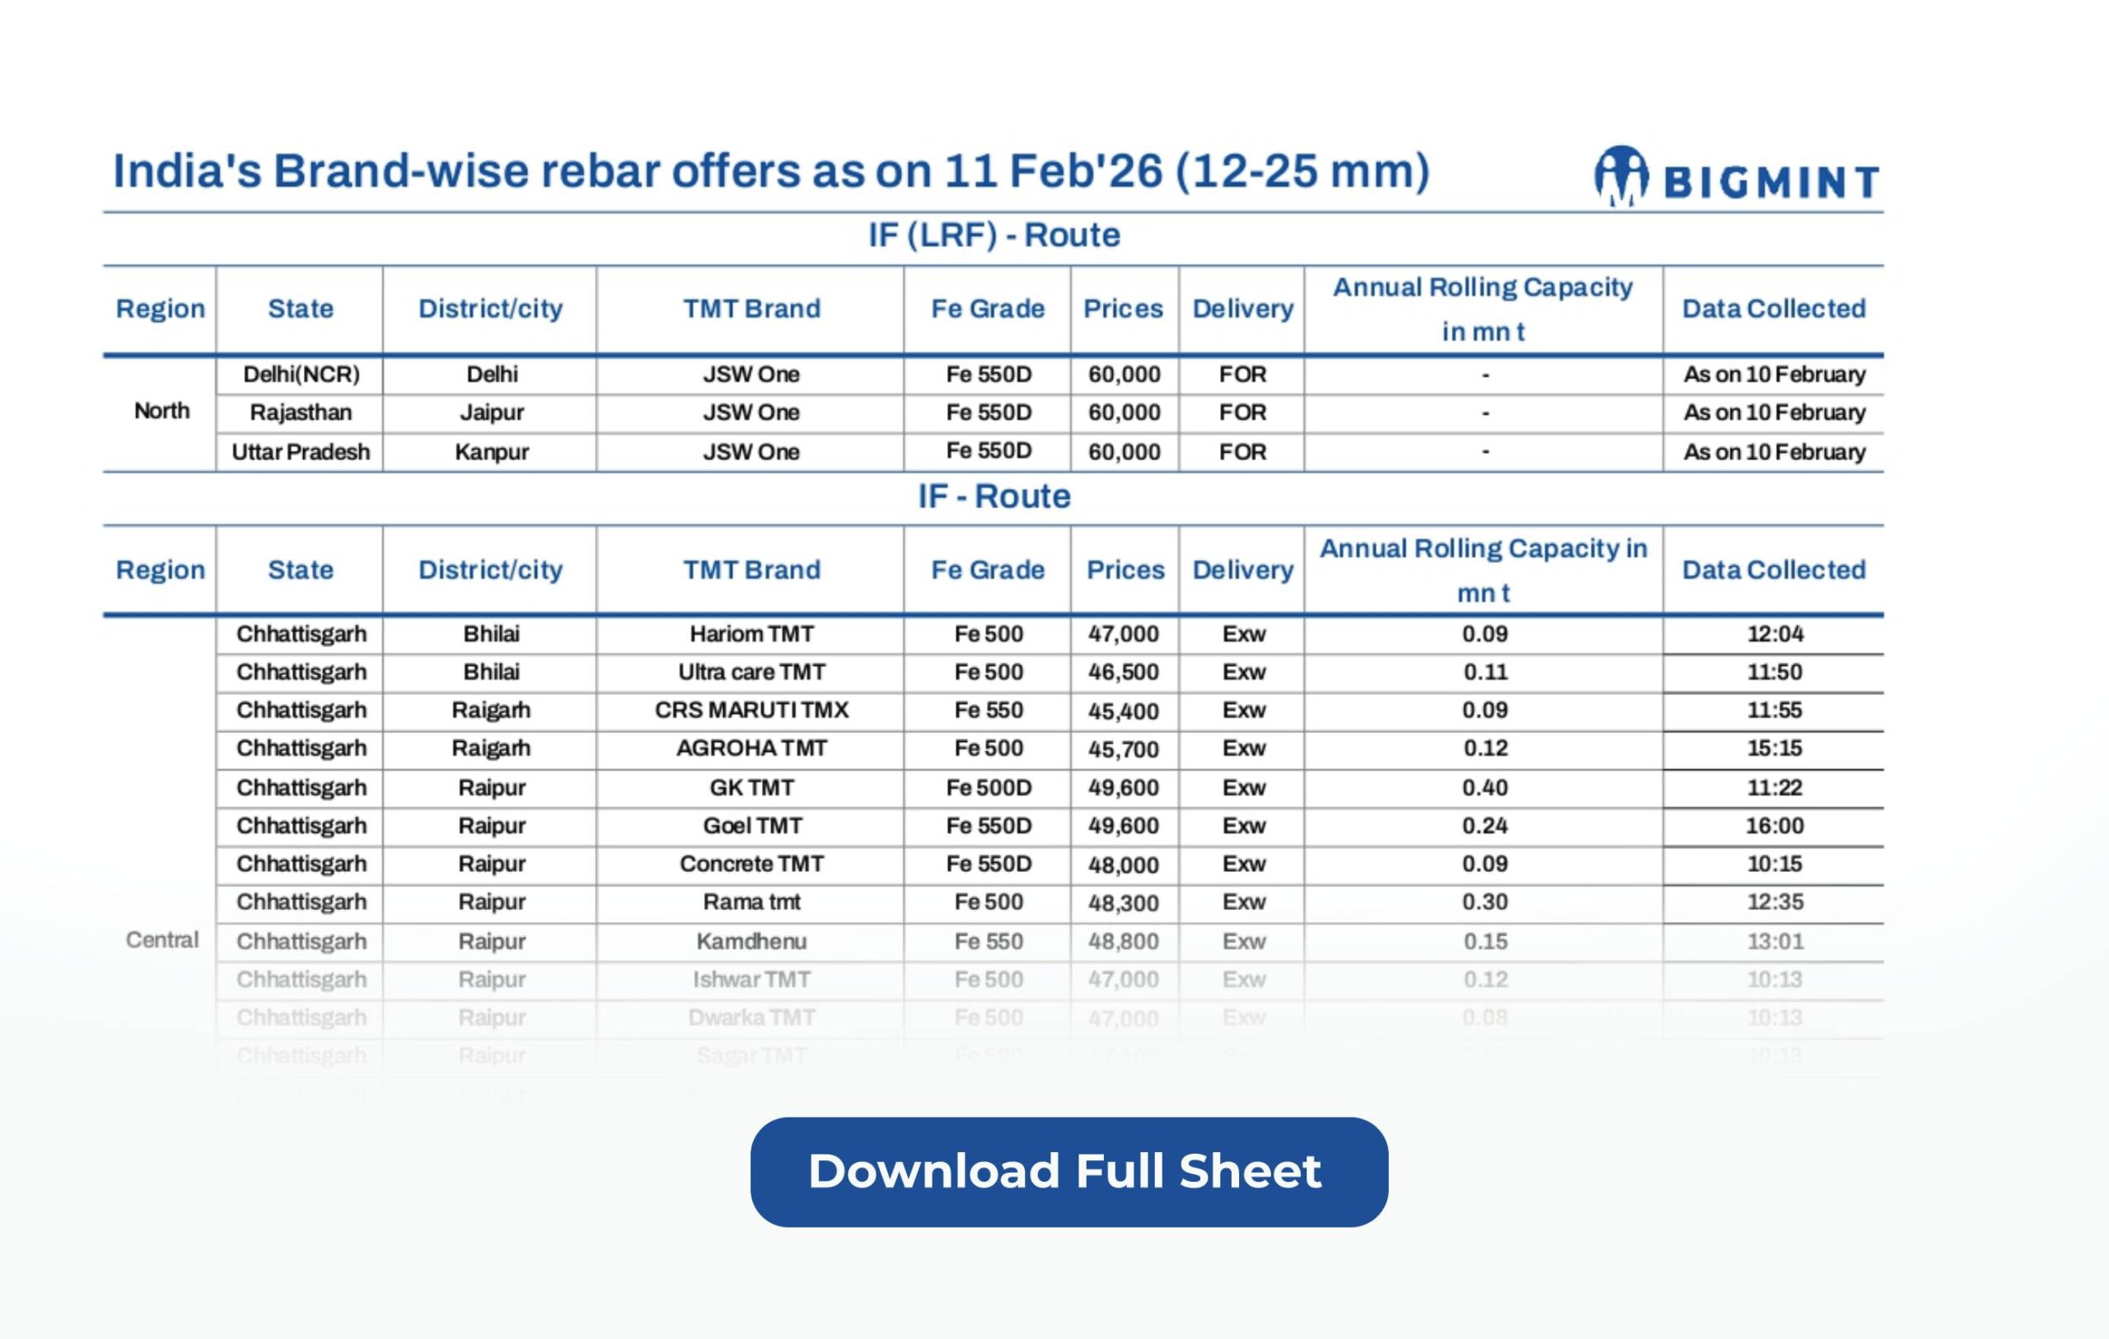Viewport: 2109px width, 1339px height.
Task: Click the Central region cell
Action: click(x=162, y=940)
